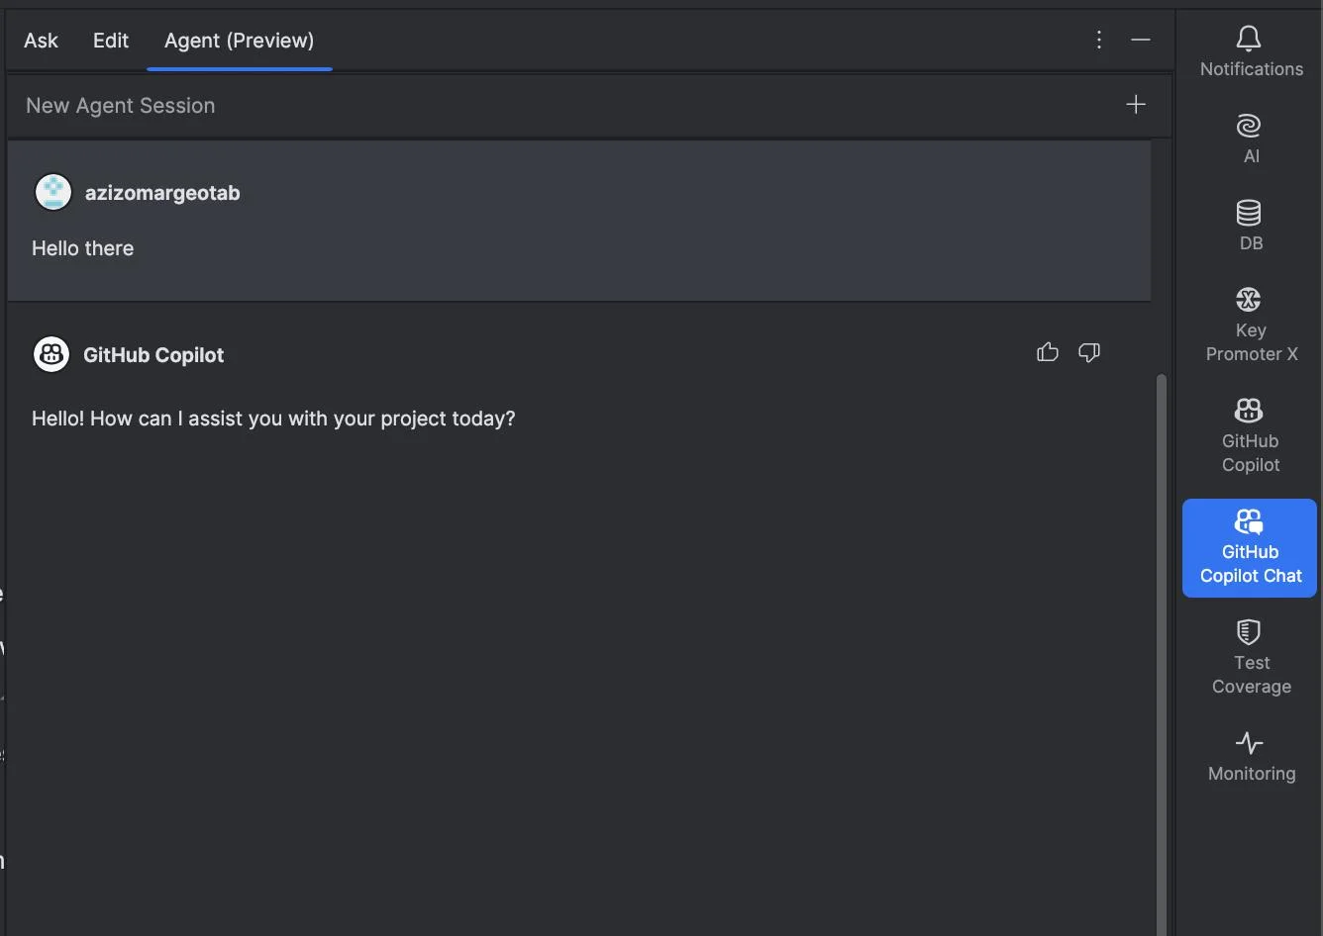This screenshot has width=1323, height=936.
Task: Click the azizomargeotab user avatar
Action: tap(53, 192)
